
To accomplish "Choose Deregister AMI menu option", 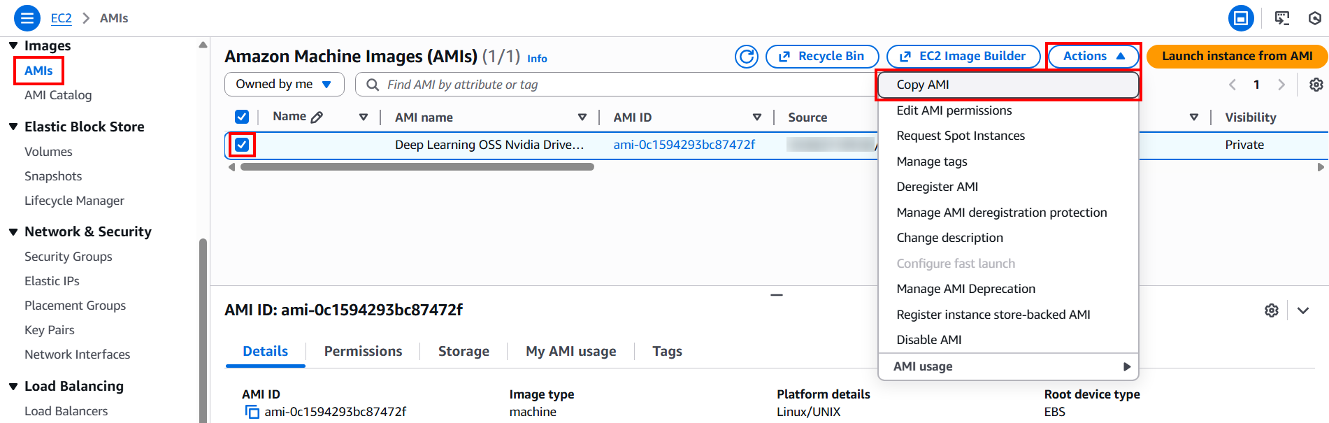I will coord(937,187).
